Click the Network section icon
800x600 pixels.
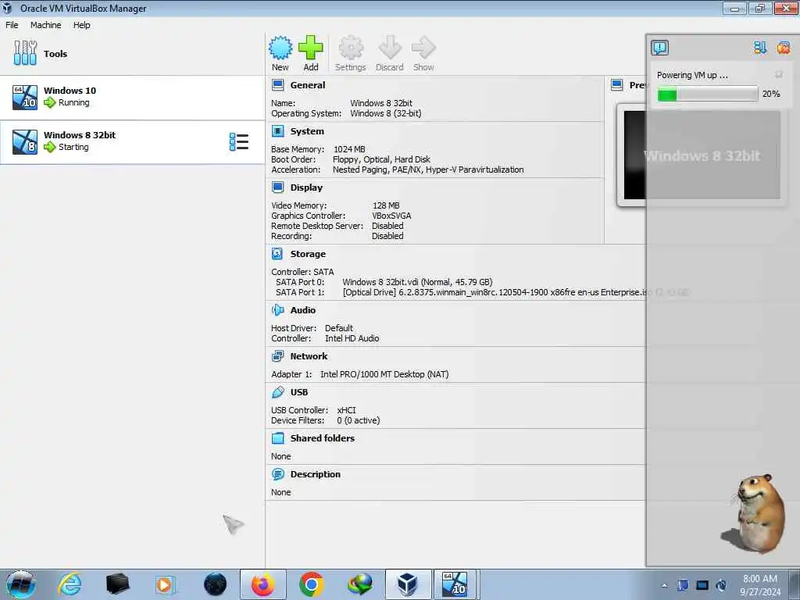[x=278, y=356]
